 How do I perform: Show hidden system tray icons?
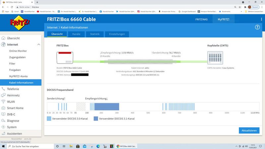point(236,146)
